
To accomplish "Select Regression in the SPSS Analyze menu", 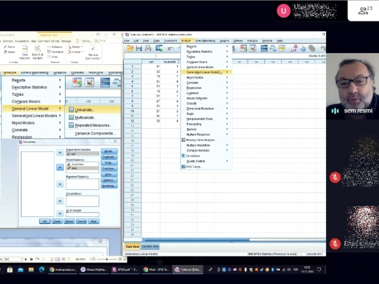I will 207,88.
